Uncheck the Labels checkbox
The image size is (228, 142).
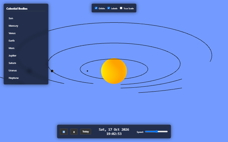coord(109,8)
